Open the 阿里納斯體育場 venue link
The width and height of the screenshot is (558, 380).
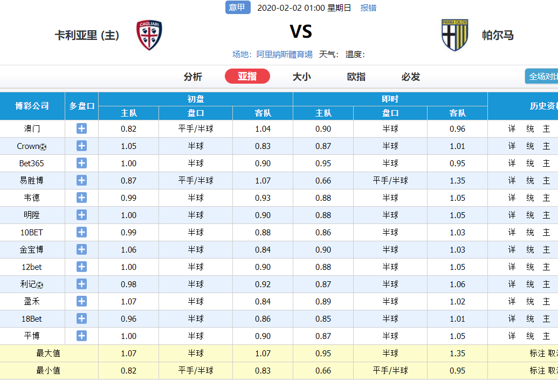click(284, 55)
